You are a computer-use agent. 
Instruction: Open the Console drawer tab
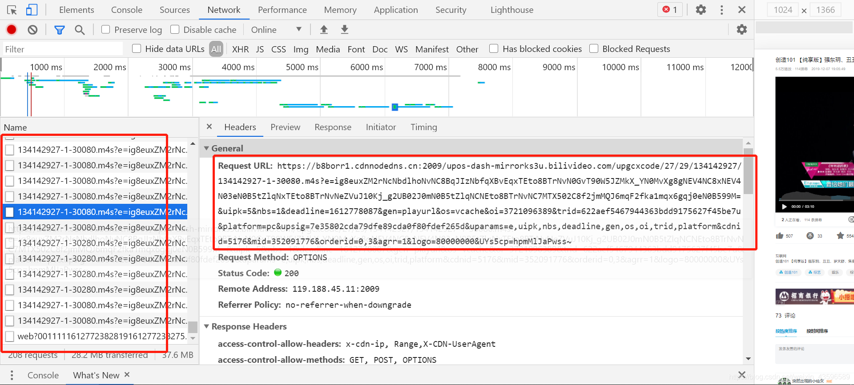click(x=43, y=375)
